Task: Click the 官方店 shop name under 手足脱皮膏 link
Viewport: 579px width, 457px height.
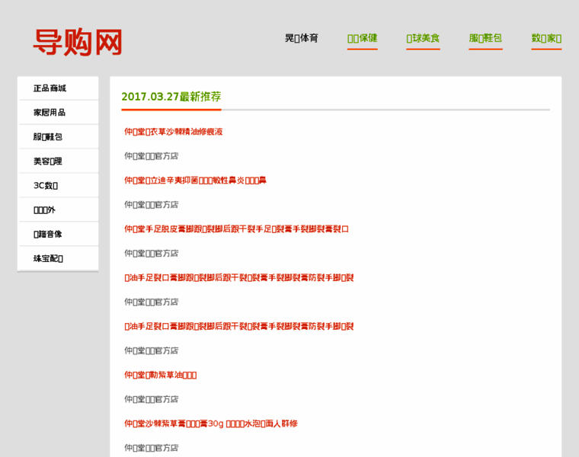Action: pos(151,254)
